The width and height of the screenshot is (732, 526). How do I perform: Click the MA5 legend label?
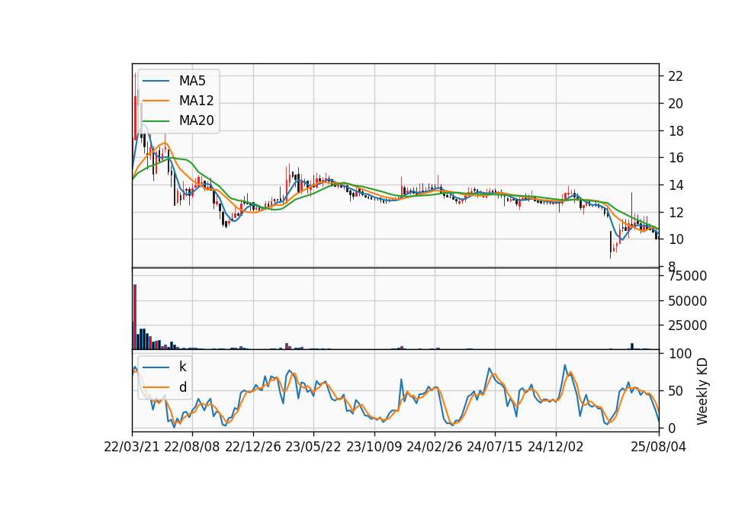(x=192, y=81)
